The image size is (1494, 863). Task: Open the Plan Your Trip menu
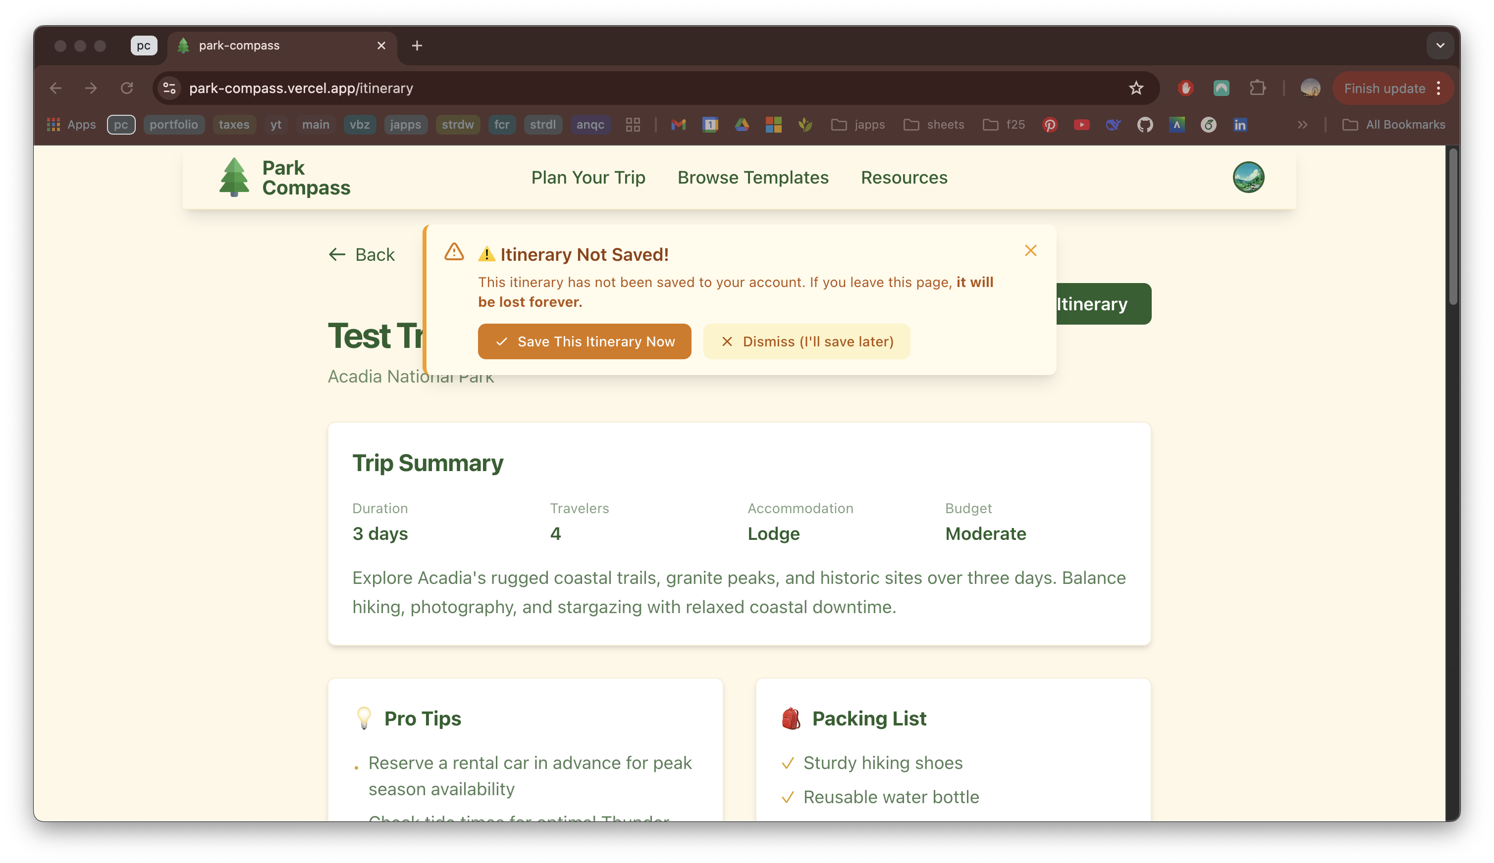click(588, 178)
